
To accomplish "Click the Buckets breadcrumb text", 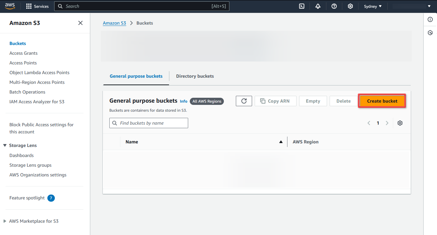I will click(145, 23).
